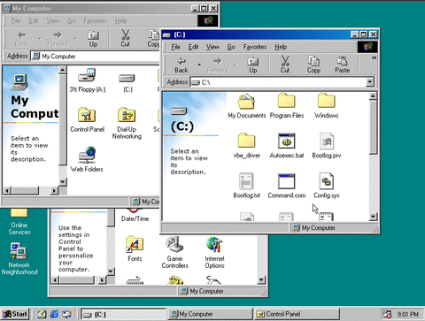
Task: Click Cut in the C: window toolbar
Action: point(285,65)
